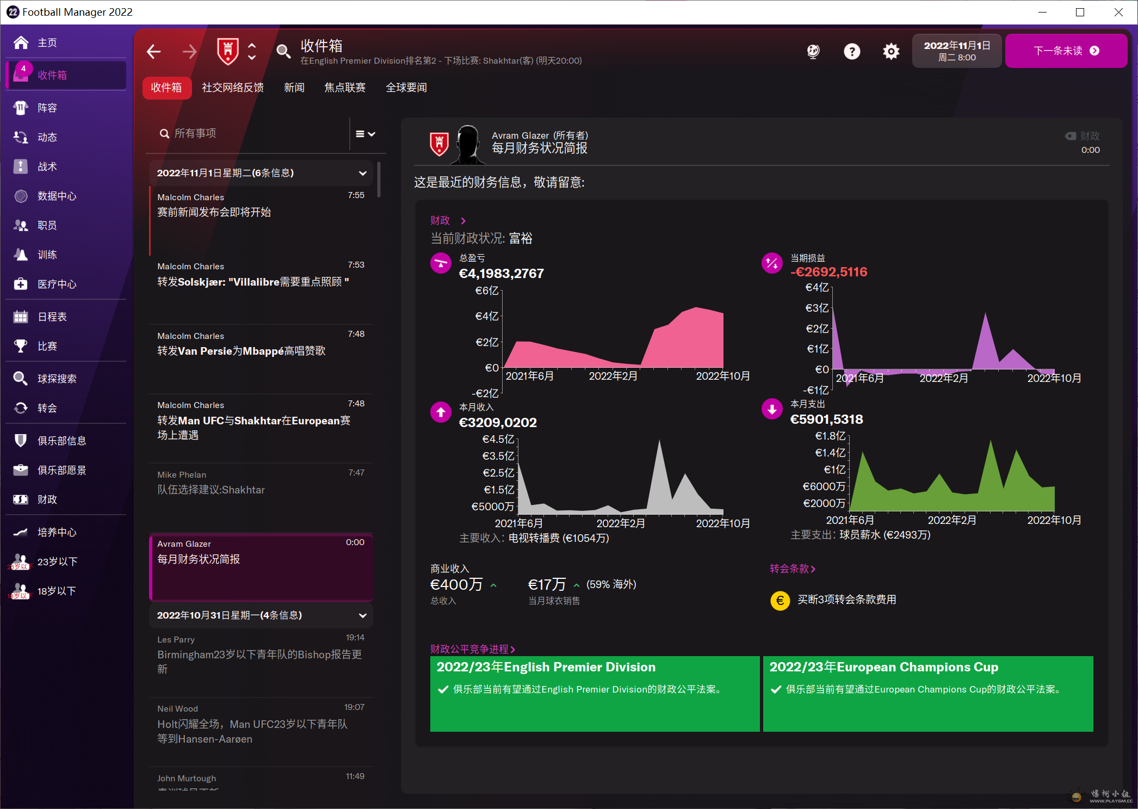Switch to 全球要闻 tab
Image resolution: width=1138 pixels, height=809 pixels.
click(x=406, y=88)
